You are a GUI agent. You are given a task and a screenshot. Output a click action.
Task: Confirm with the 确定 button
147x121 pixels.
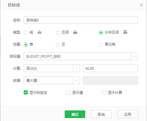pos(75,114)
